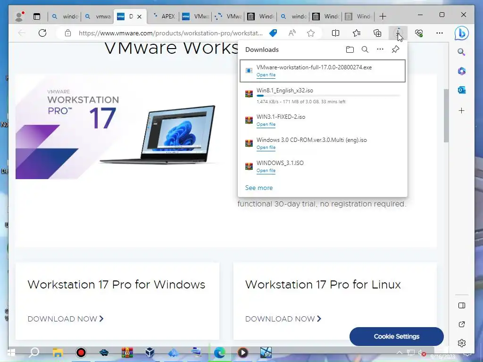Switch to the APEX tab
483x362 pixels.
point(164,16)
